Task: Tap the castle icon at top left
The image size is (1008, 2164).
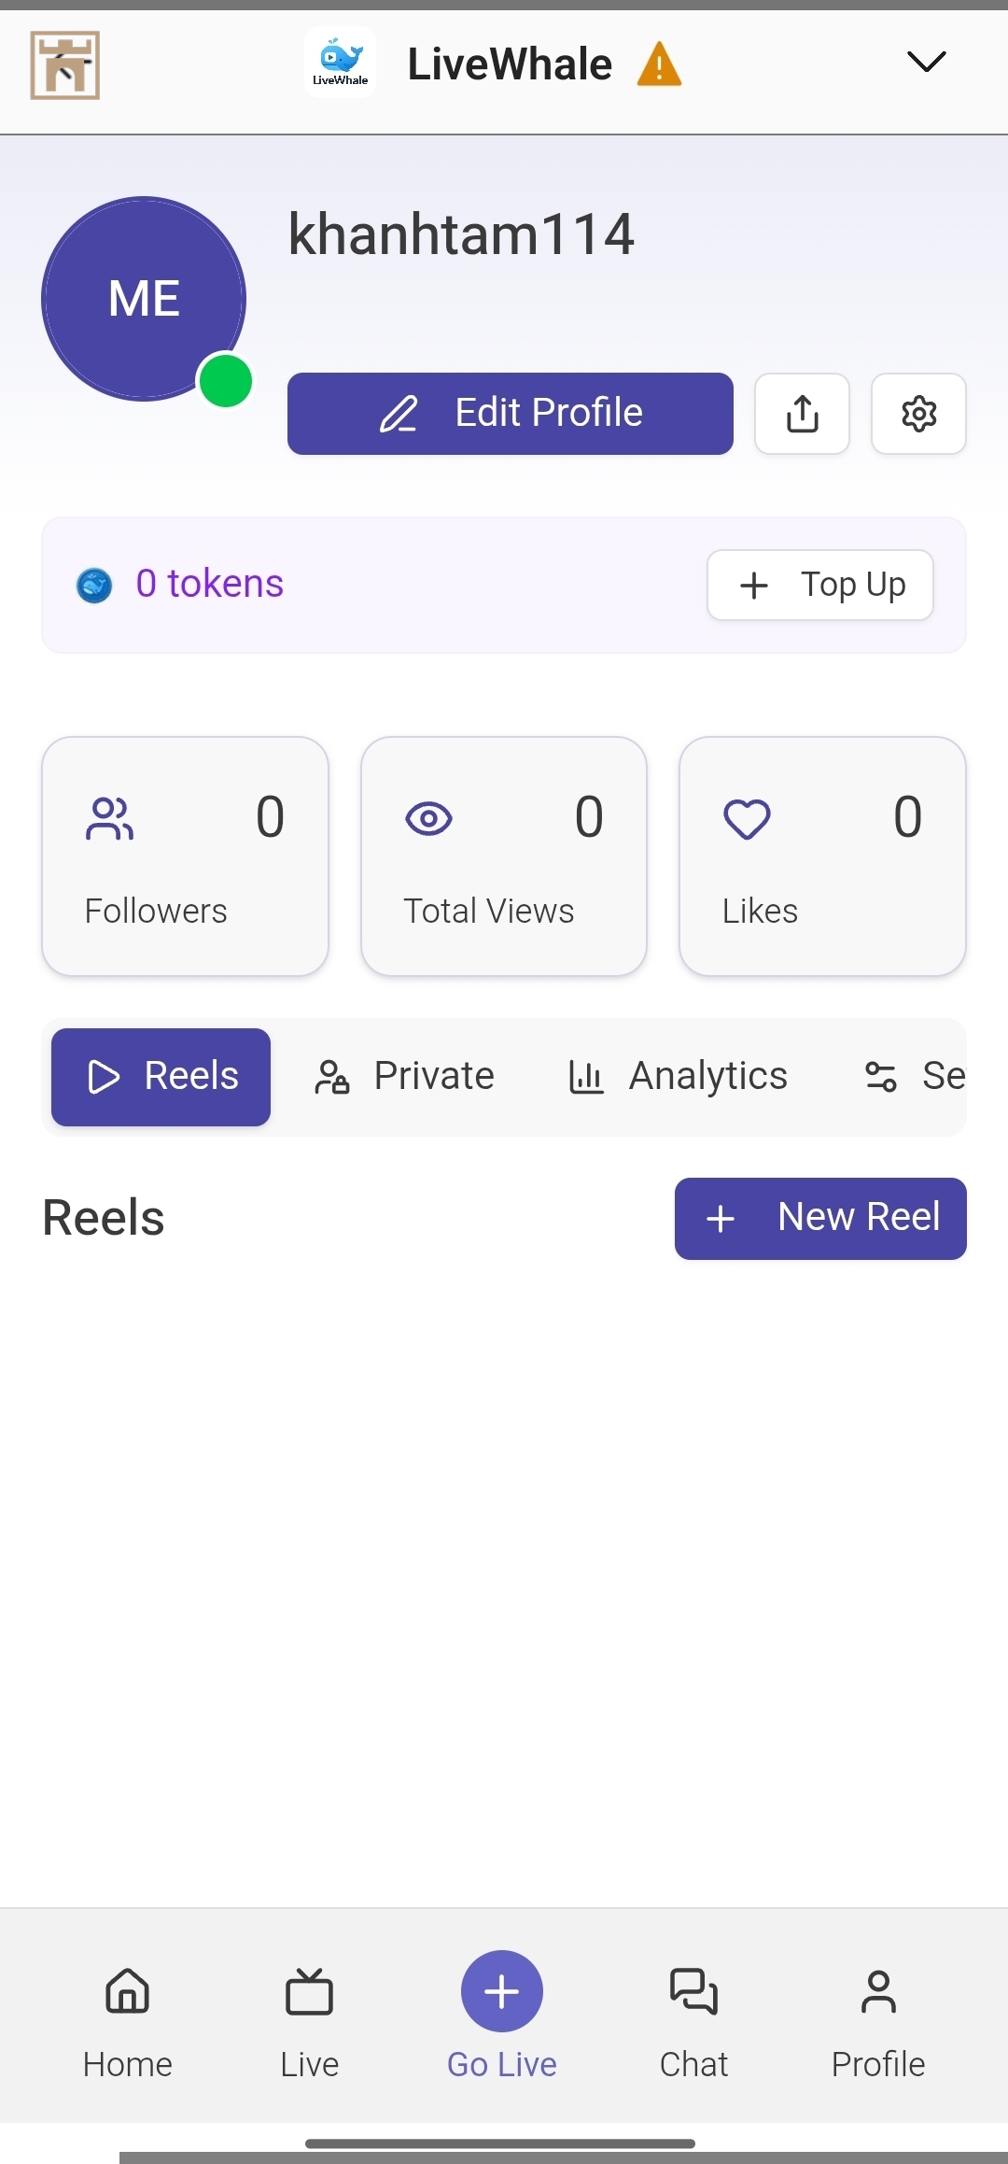Action: 64,64
